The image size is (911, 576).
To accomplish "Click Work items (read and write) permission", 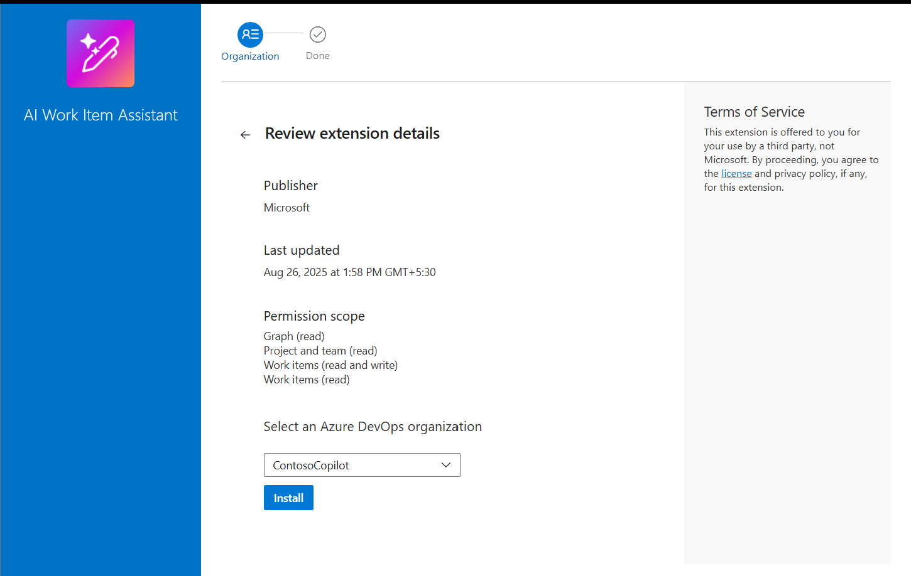I will point(330,365).
